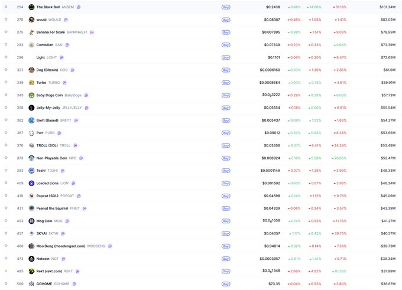Click the Turbo coin logo

coord(31,83)
